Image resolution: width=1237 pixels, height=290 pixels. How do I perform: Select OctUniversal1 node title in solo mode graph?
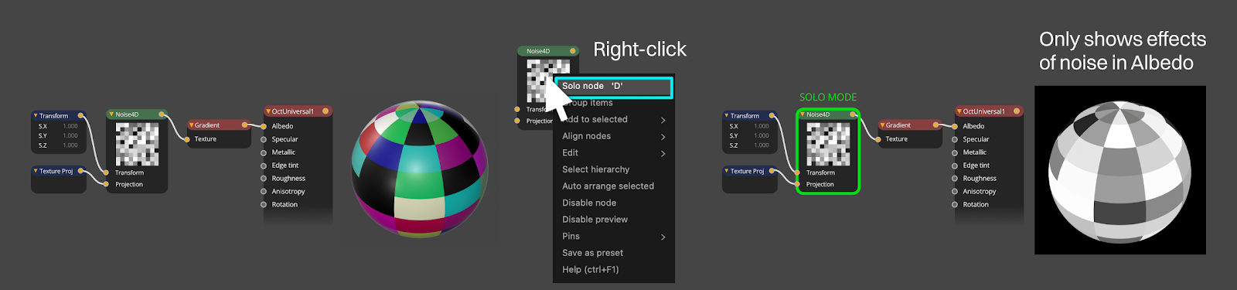click(984, 111)
